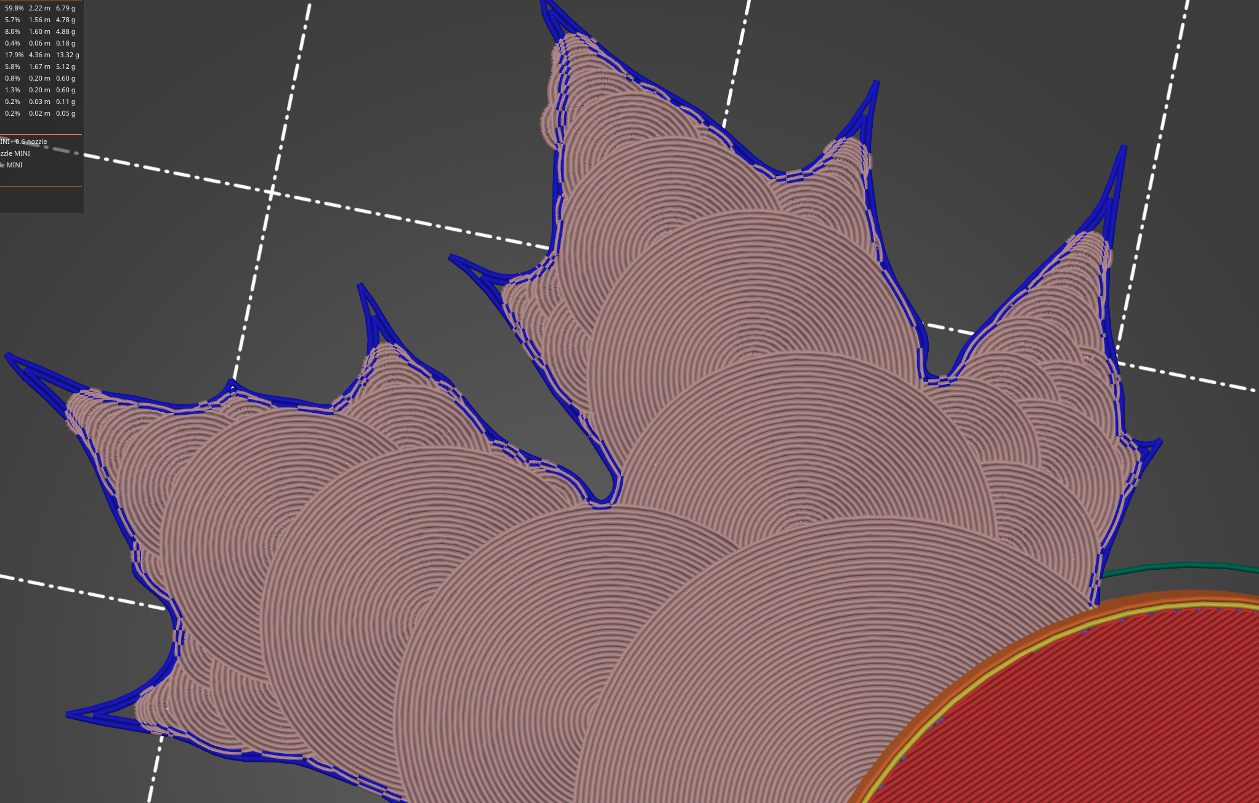
Task: Toggle the 5.7% legend entry
Action: click(x=12, y=20)
